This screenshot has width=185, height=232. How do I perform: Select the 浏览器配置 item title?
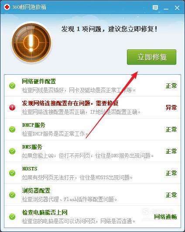pos(36,190)
